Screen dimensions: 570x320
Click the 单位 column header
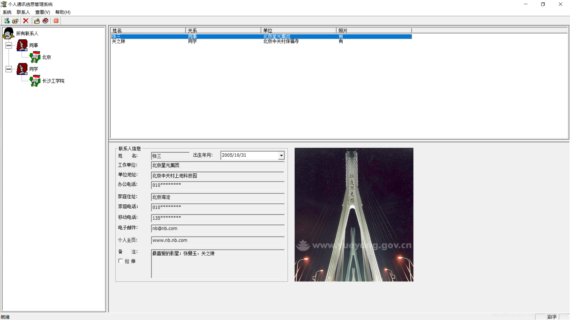click(298, 30)
